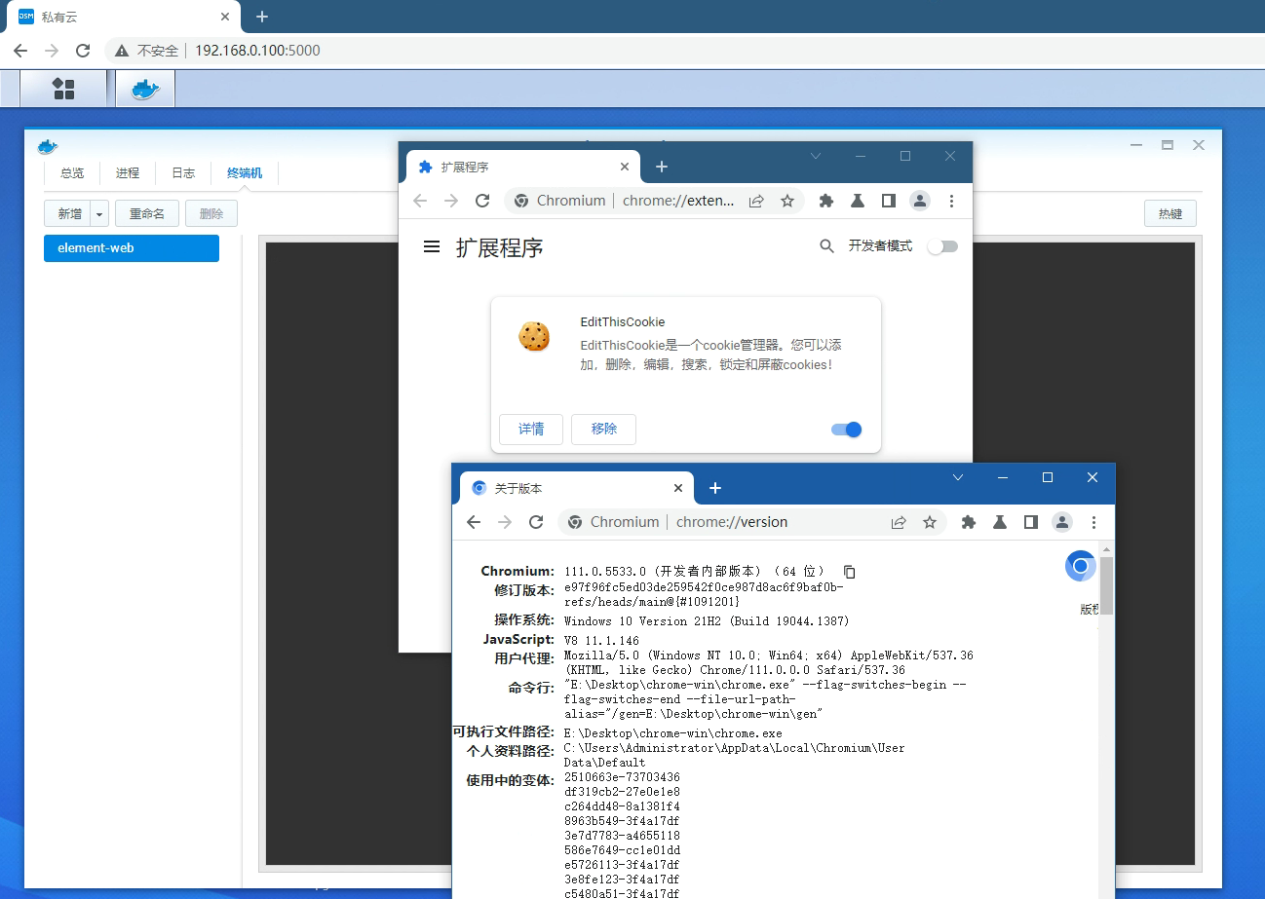Expand tab search chevron in 扩展程序 window
The image size is (1265, 899).
point(817,156)
